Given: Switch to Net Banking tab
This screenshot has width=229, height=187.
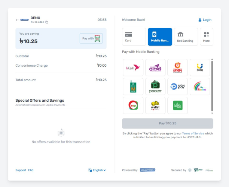Looking at the screenshot, I should point(186,37).
